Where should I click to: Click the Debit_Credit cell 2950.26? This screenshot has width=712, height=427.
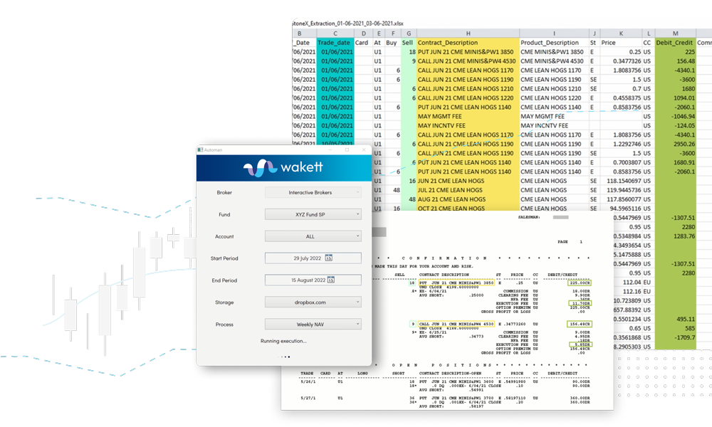click(675, 144)
